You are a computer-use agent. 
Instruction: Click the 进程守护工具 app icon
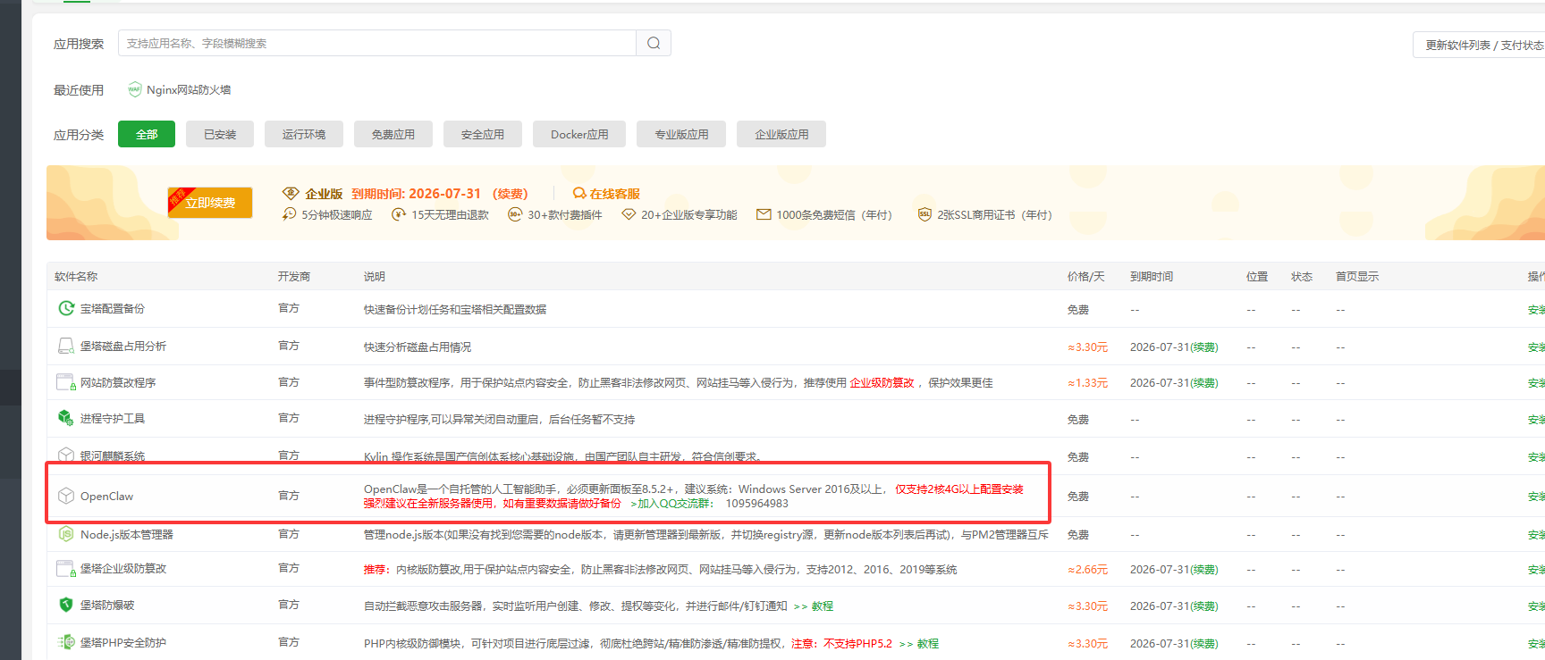pyautogui.click(x=66, y=418)
